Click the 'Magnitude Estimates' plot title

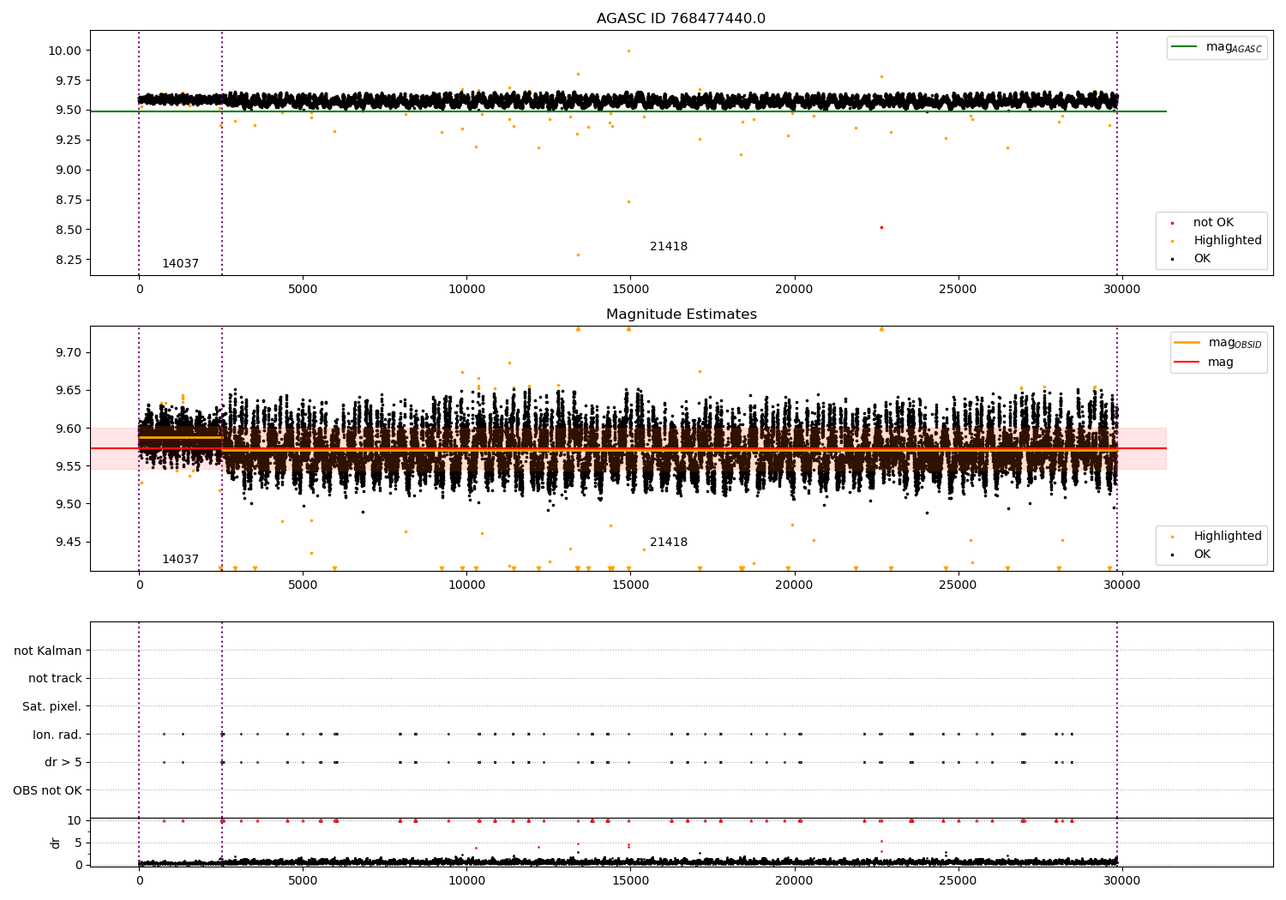[x=681, y=315]
